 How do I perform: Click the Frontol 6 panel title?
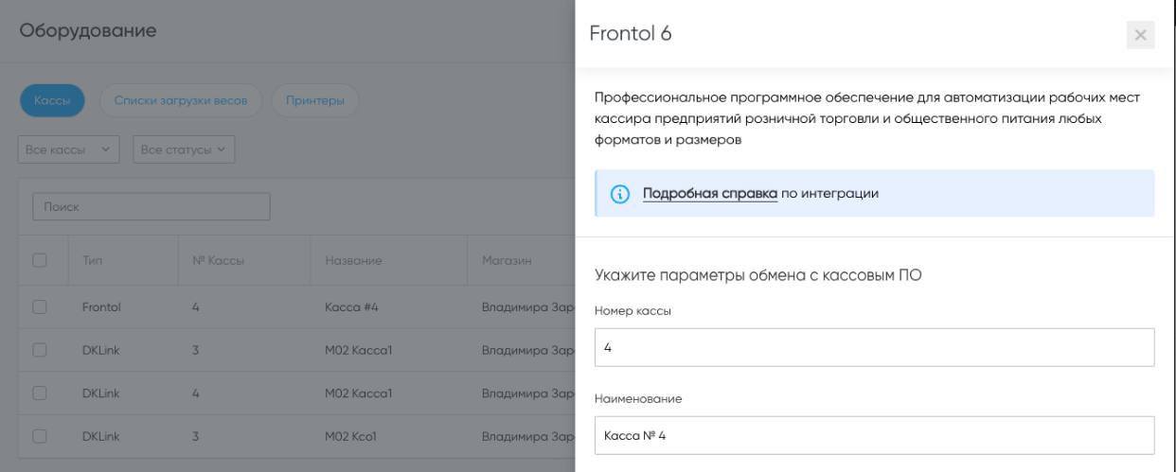(631, 33)
